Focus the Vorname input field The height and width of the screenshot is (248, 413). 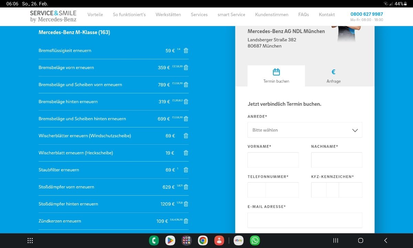[273, 160]
